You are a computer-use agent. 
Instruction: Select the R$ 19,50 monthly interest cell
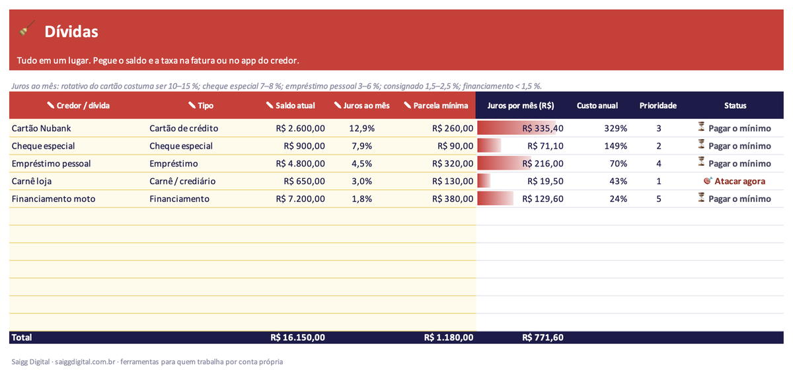[521, 181]
